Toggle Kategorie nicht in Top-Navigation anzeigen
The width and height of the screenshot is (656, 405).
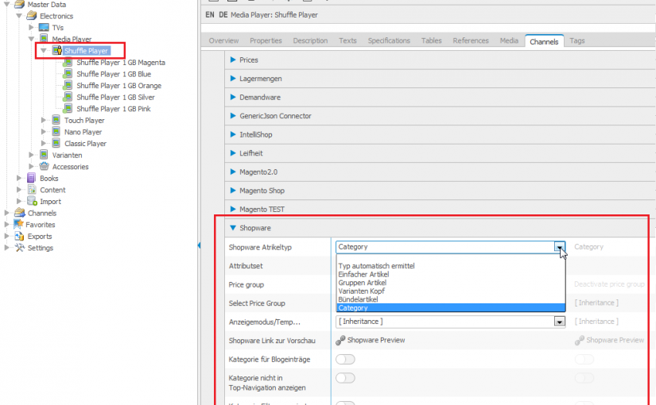pyautogui.click(x=345, y=378)
